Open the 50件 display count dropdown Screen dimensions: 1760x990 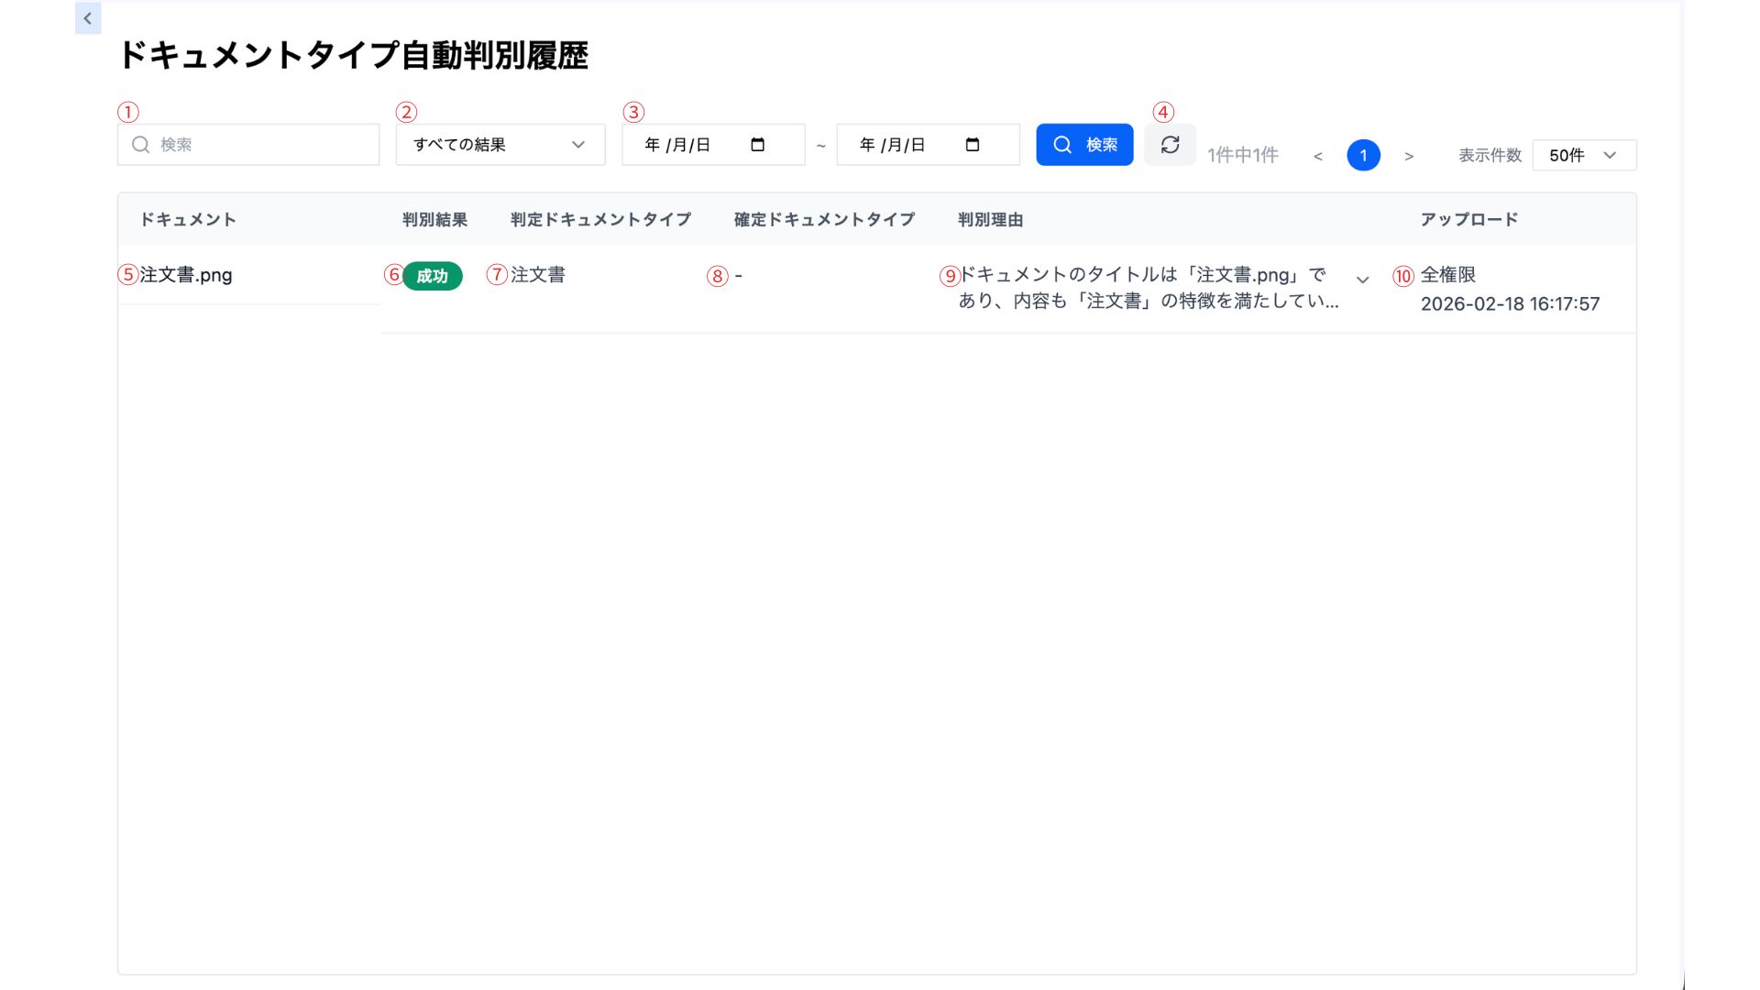coord(1583,155)
